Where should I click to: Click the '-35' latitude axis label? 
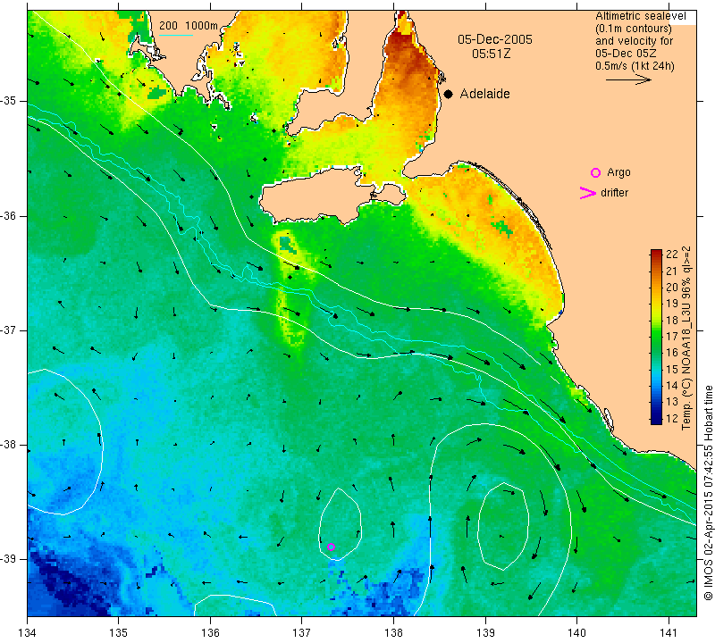pos(10,101)
